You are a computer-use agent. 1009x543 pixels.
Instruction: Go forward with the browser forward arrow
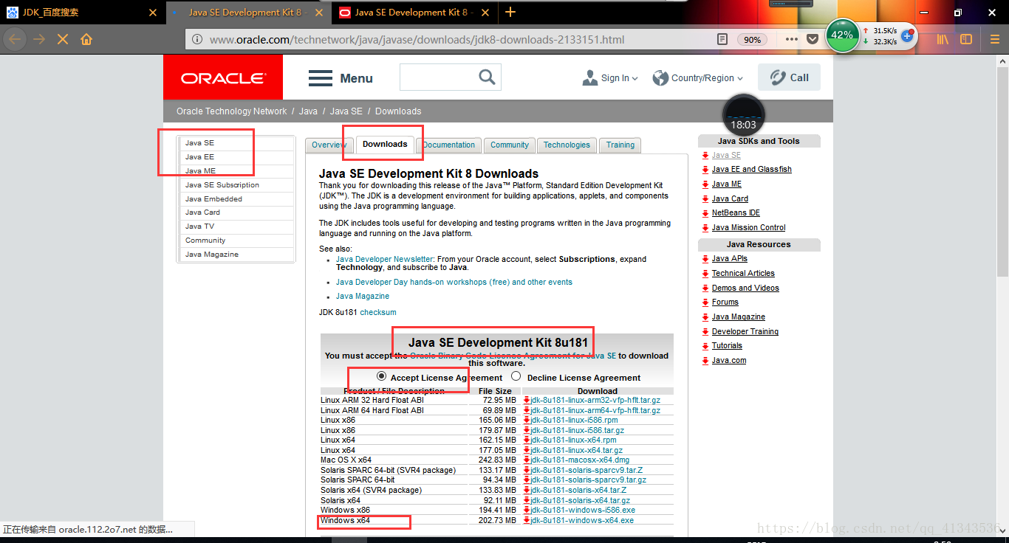point(39,39)
